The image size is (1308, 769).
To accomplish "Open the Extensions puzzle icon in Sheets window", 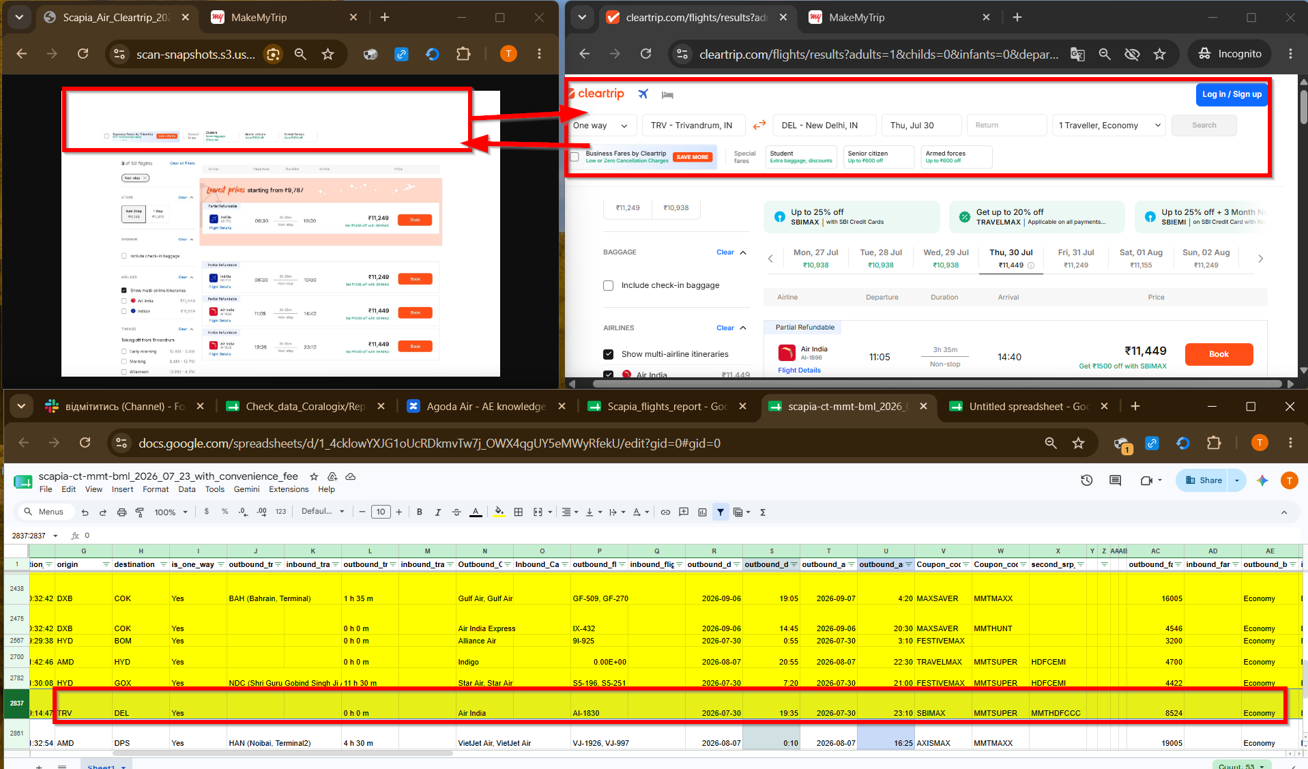I will tap(1214, 443).
